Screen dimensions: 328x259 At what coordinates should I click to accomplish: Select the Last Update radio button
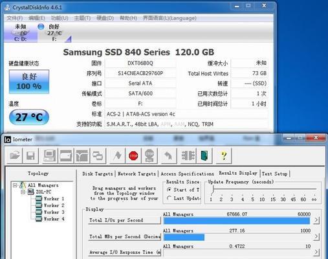tap(169, 198)
